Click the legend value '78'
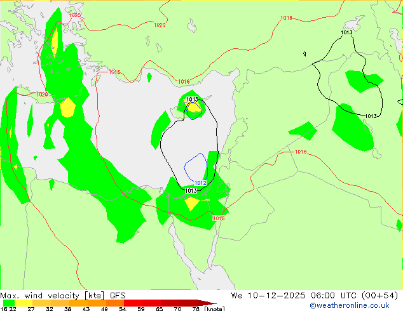 (196, 309)
